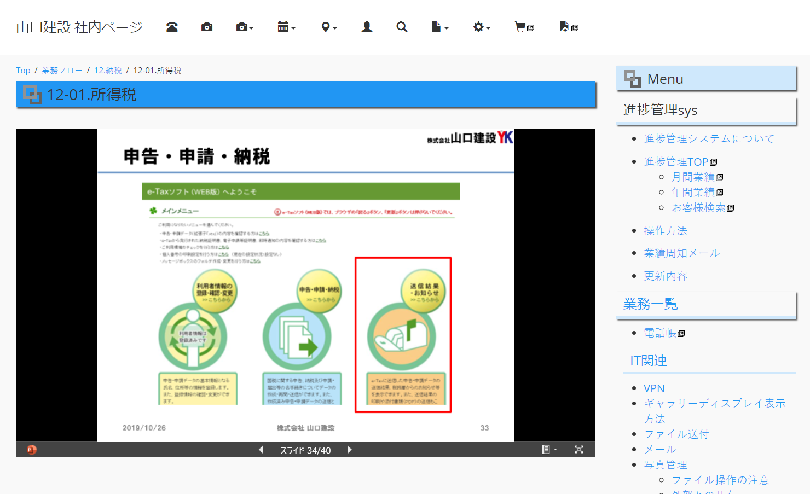The width and height of the screenshot is (810, 494).
Task: Go to Top breadcrumb link
Action: tap(23, 71)
